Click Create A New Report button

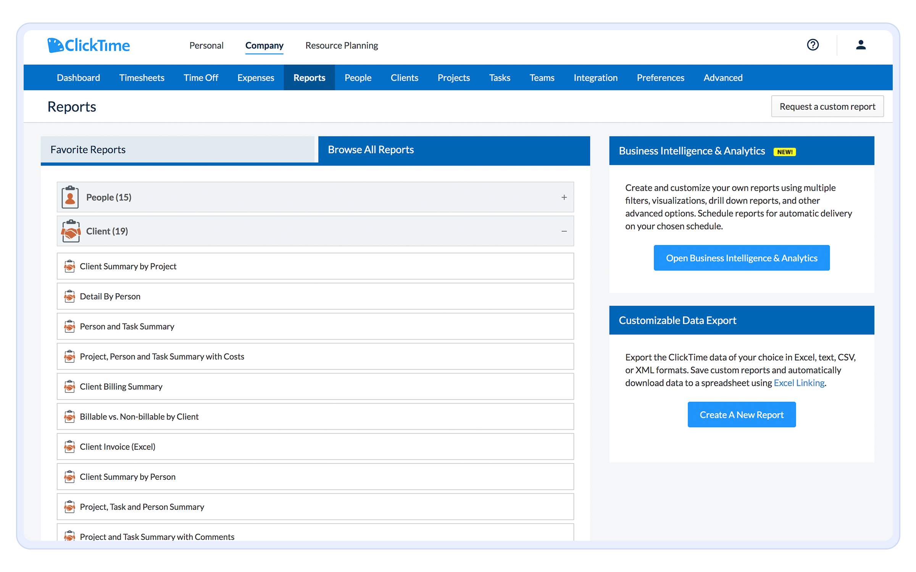pos(741,415)
